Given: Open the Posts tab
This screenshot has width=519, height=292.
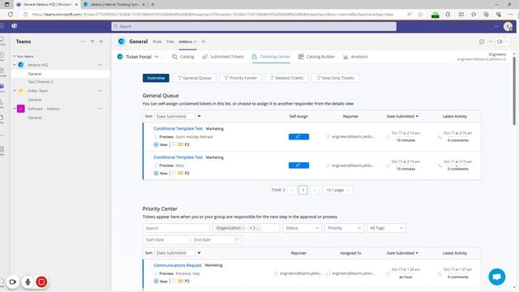Looking at the screenshot, I should (157, 41).
